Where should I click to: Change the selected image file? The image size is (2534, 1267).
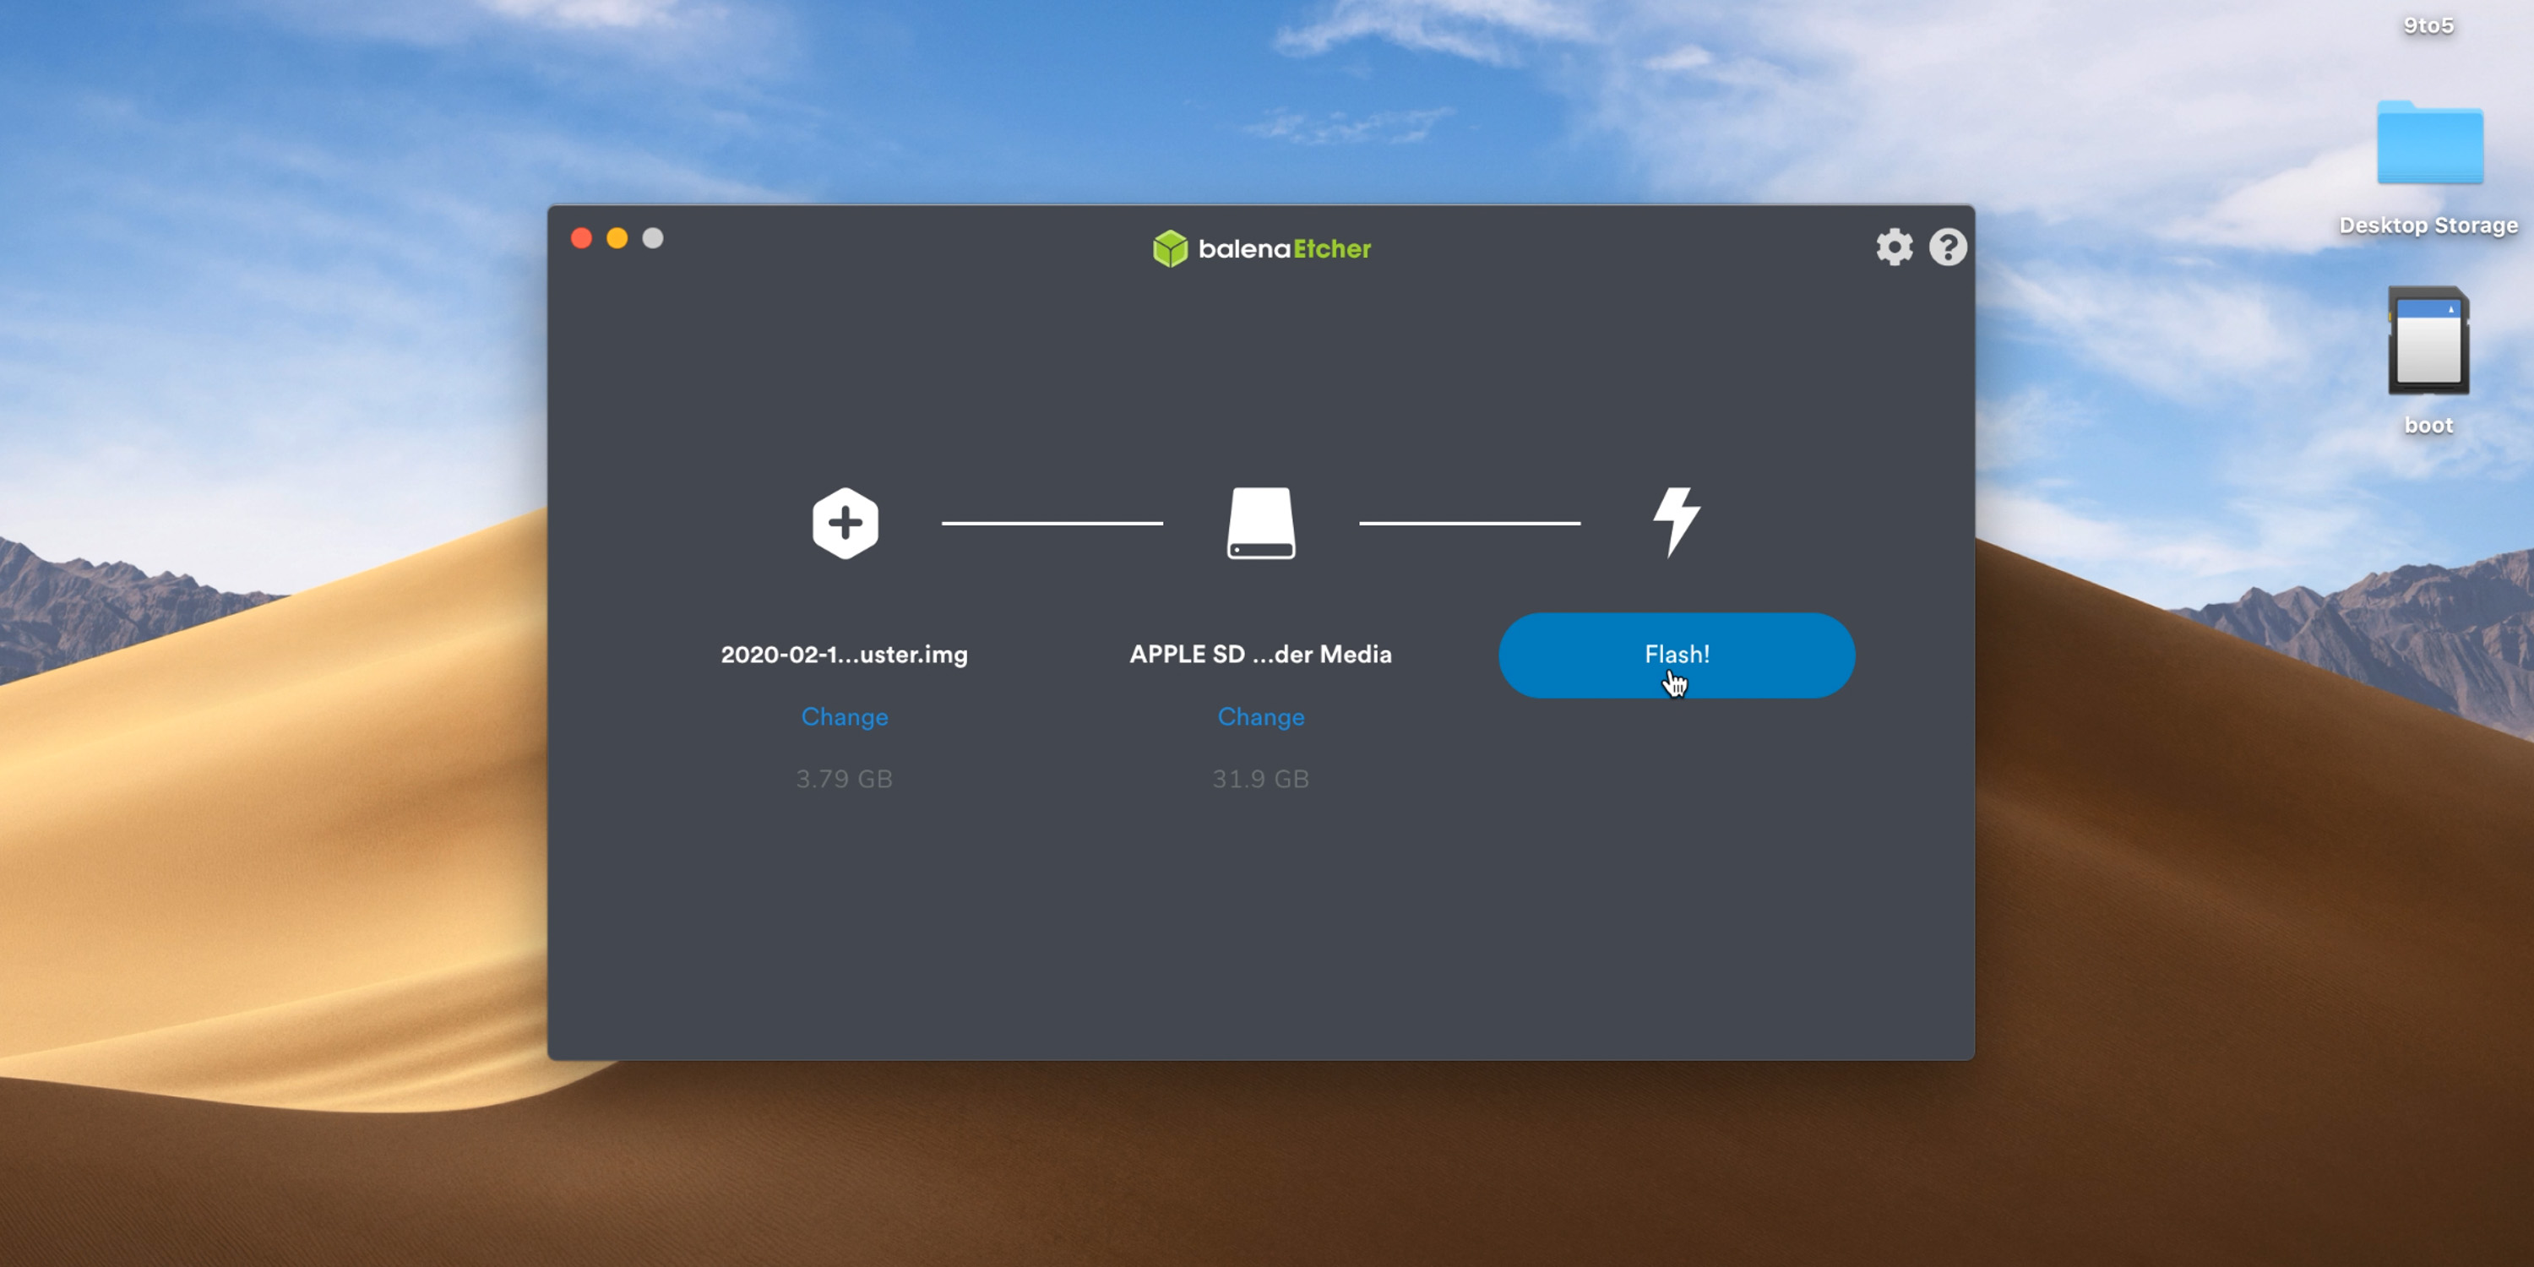point(844,717)
